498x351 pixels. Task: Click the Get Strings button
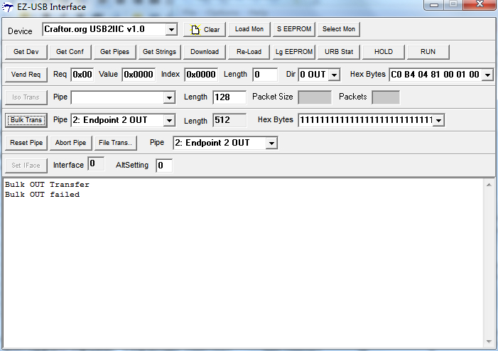tap(159, 52)
